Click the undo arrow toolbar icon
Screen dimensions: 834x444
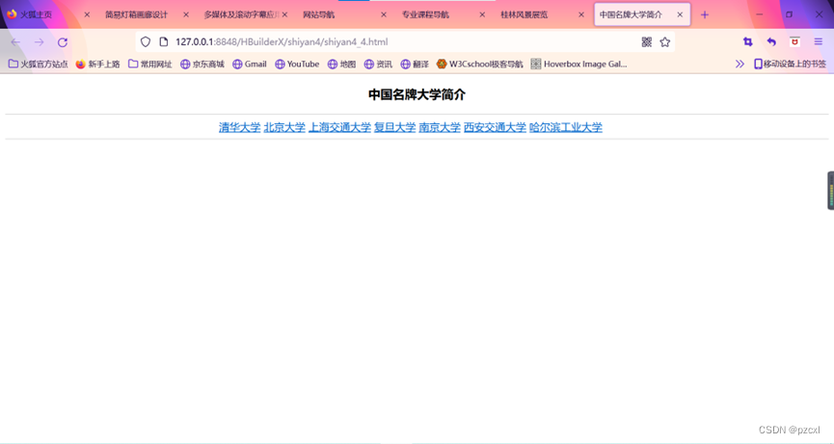point(771,42)
